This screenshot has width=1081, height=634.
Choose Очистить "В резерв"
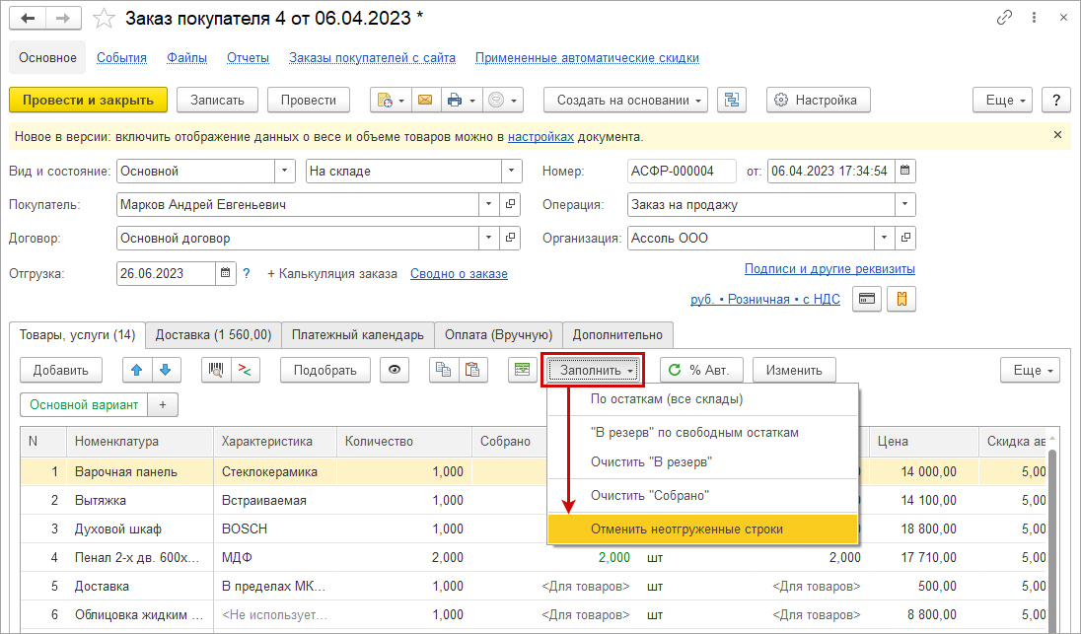point(702,461)
